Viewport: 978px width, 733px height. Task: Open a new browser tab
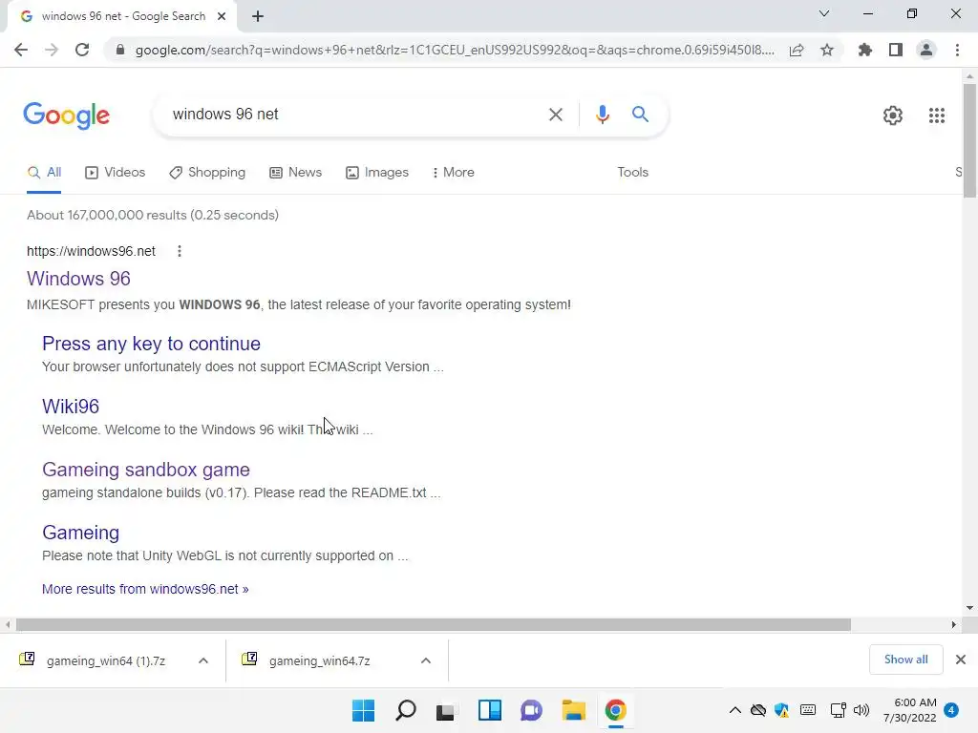click(x=258, y=17)
